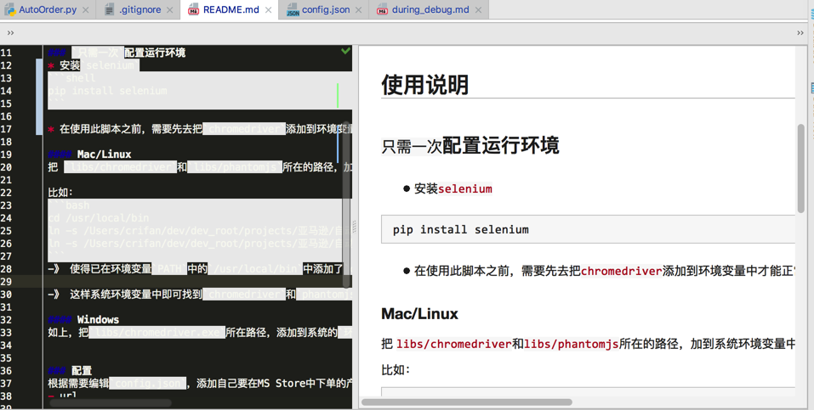Place cursor on 'pip install selenium' in the editor

click(107, 91)
